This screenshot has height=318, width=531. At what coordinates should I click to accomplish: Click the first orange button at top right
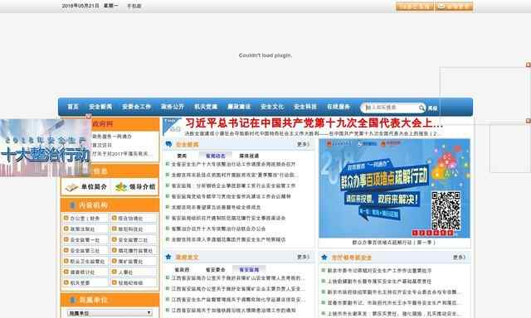tap(415, 7)
